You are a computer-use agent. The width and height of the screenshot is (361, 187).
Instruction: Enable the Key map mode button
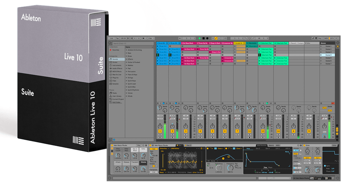point(320,38)
